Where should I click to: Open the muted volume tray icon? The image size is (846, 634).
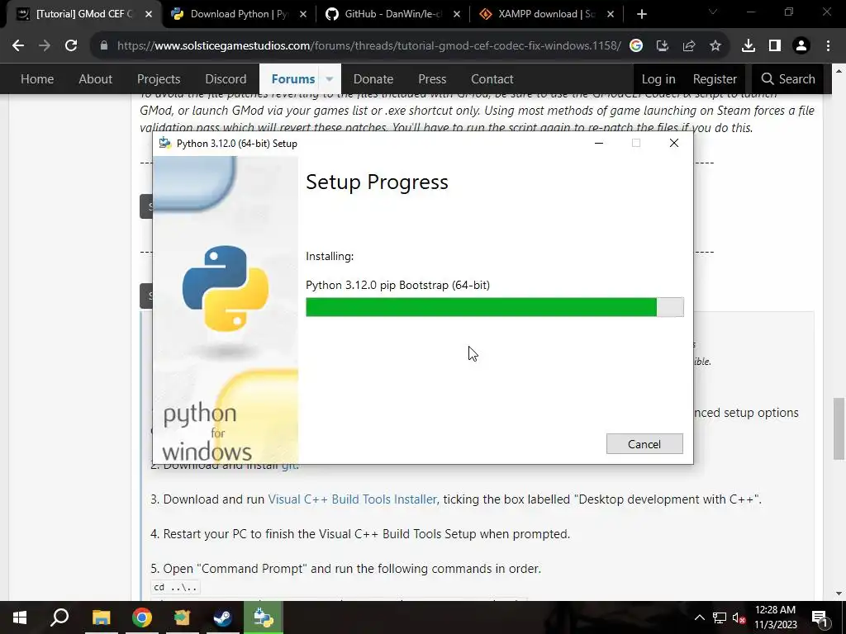[739, 617]
